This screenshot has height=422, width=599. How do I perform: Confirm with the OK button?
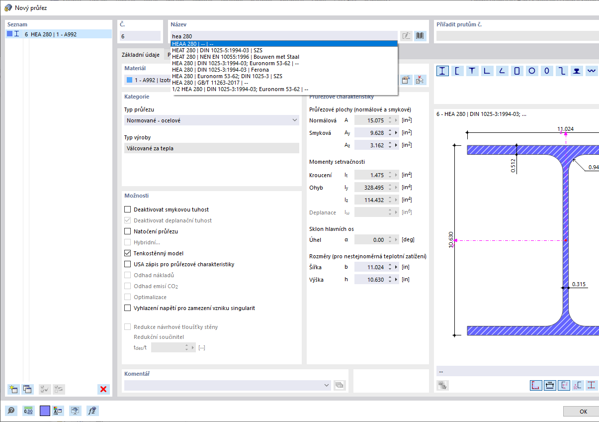click(x=583, y=412)
